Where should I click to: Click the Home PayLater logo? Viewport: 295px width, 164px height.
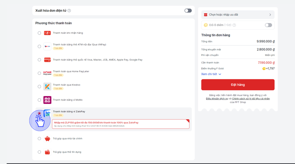click(47, 73)
